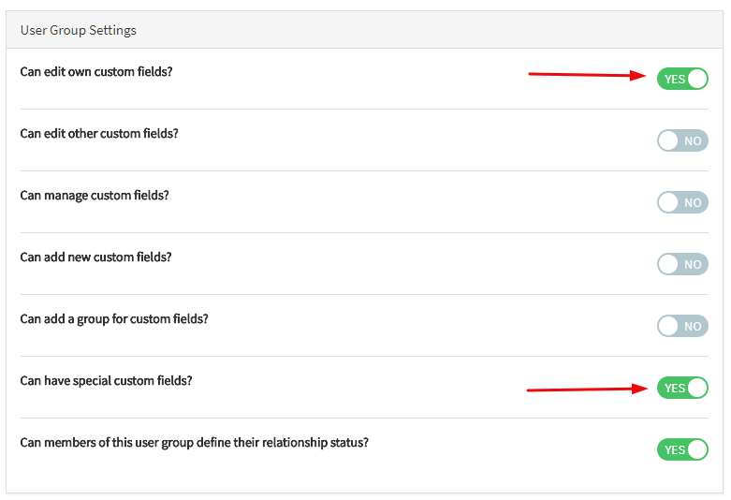
Task: Click the 'Can manage custom fields?' label
Action: [95, 196]
